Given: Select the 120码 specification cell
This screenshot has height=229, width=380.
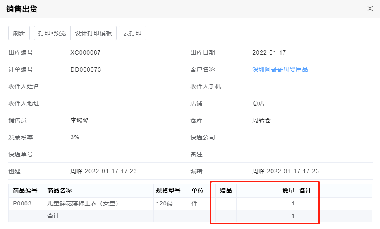Looking at the screenshot, I should pos(164,203).
